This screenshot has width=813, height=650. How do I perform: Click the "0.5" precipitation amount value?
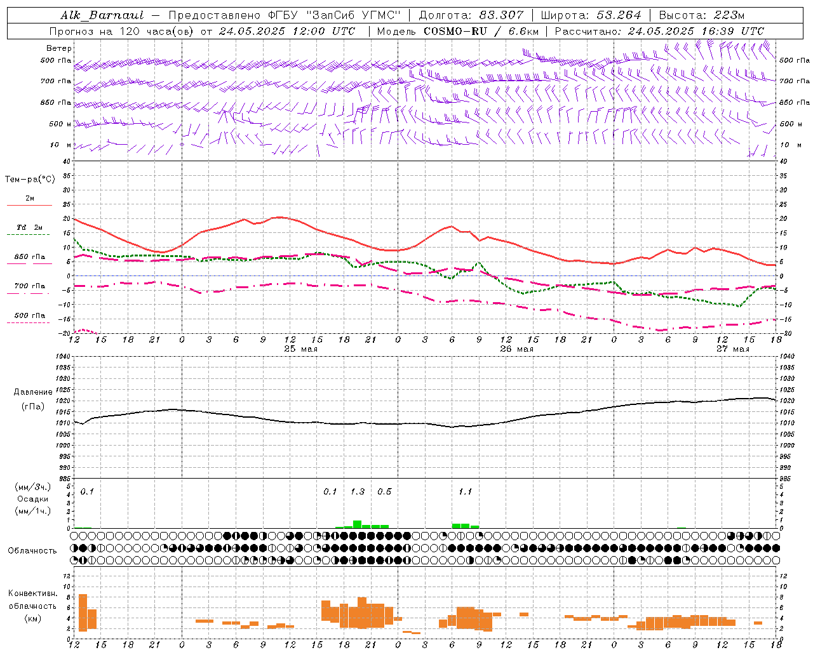pos(384,491)
